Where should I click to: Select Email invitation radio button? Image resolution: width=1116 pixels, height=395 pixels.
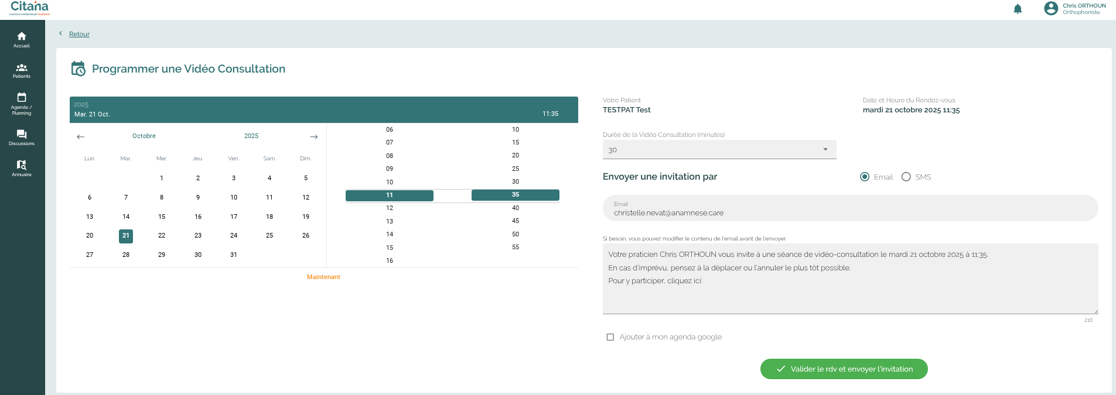865,177
